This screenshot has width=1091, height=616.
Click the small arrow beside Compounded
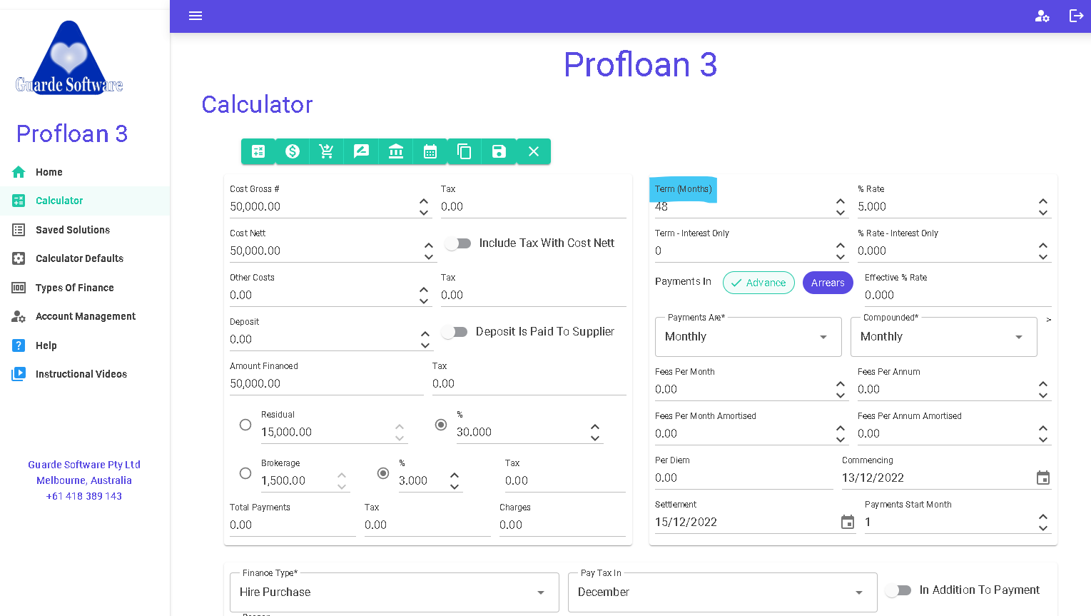click(1048, 320)
